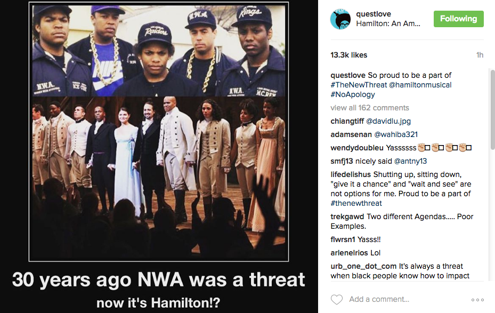Open the #thenewthreat hashtag in comment
The image size is (495, 313).
click(x=356, y=203)
